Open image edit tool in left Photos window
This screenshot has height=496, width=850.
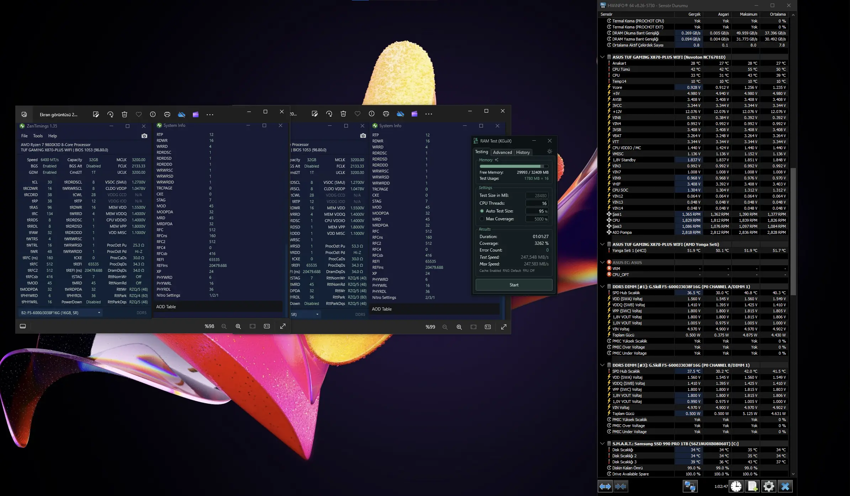pyautogui.click(x=96, y=114)
